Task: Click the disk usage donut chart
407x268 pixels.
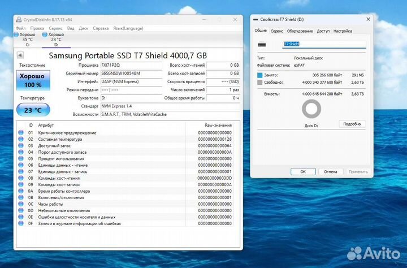Action: tap(311, 109)
